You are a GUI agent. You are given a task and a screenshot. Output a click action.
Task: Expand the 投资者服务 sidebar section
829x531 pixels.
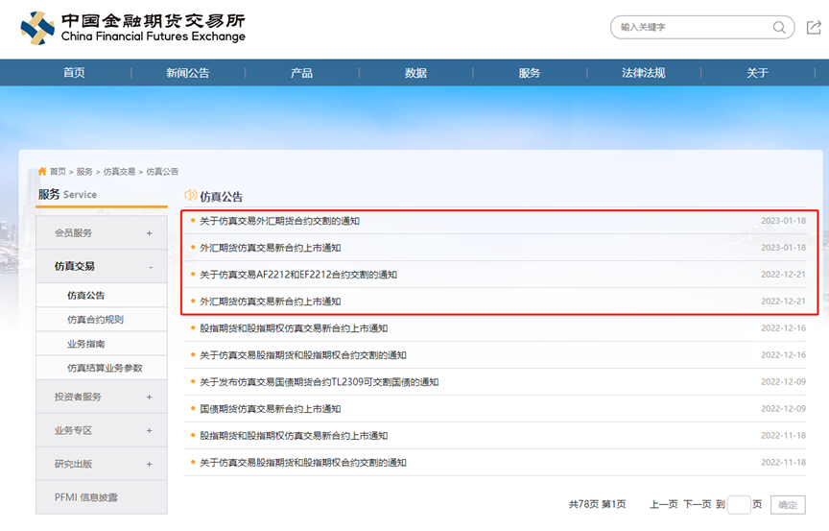(149, 397)
